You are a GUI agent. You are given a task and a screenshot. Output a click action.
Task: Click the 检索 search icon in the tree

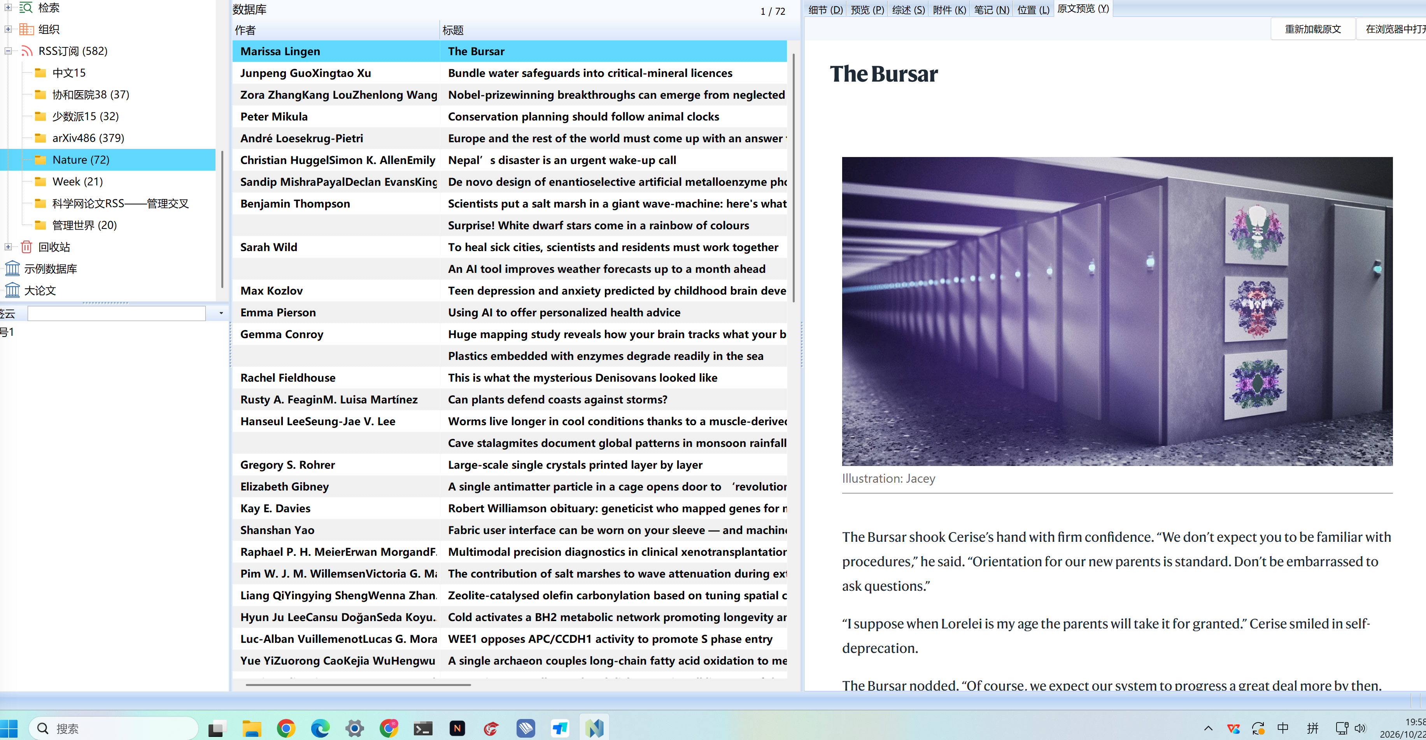tap(26, 8)
